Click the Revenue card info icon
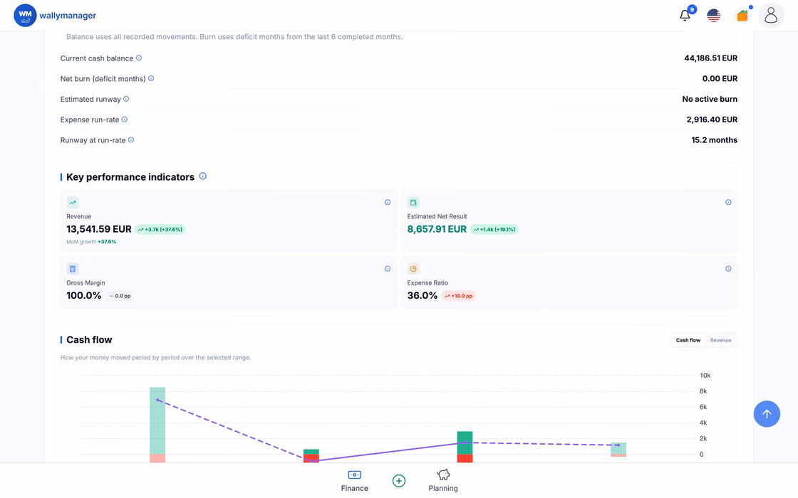798x498 pixels. 388,202
